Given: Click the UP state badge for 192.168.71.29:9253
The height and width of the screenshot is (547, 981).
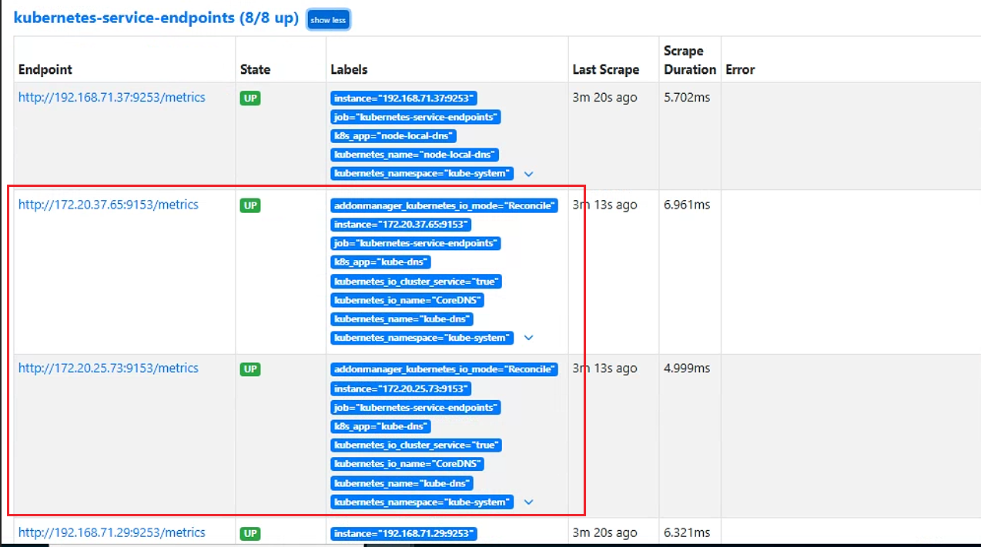Looking at the screenshot, I should pos(250,533).
